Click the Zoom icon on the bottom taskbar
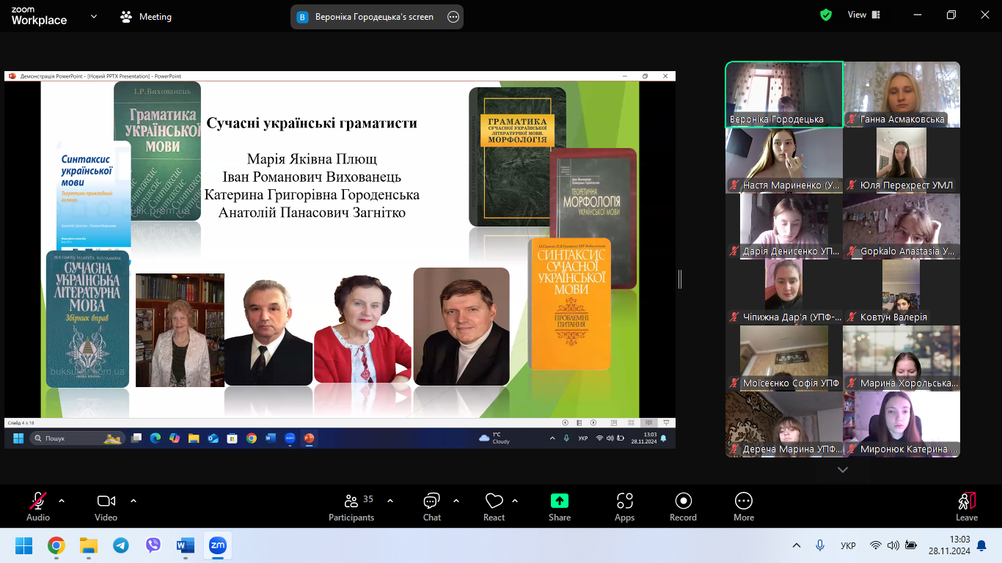This screenshot has width=1002, height=563. [217, 545]
